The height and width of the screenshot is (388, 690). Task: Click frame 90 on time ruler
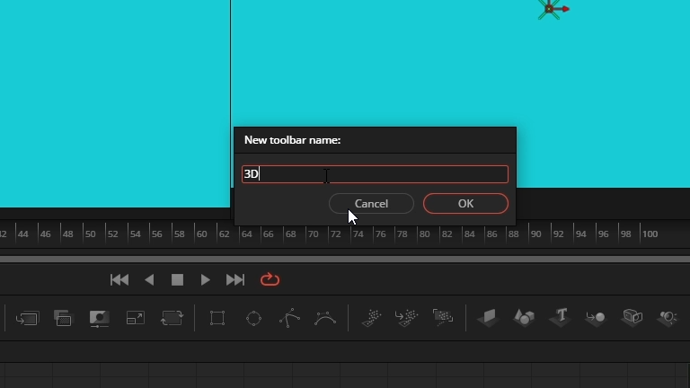pos(535,234)
